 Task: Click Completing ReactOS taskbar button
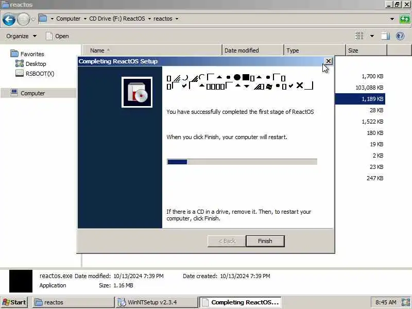tap(240, 302)
